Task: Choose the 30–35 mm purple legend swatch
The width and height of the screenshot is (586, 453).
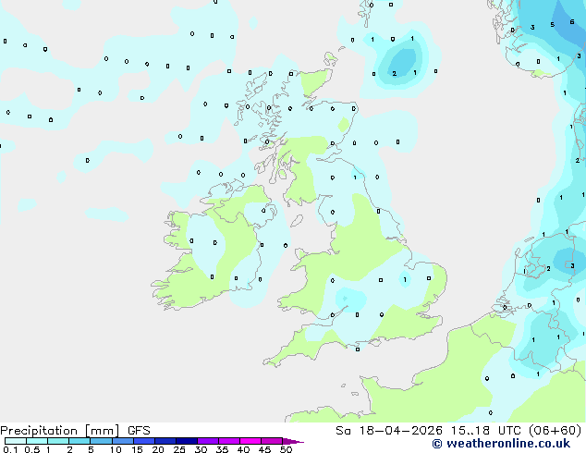Action: coord(208,441)
